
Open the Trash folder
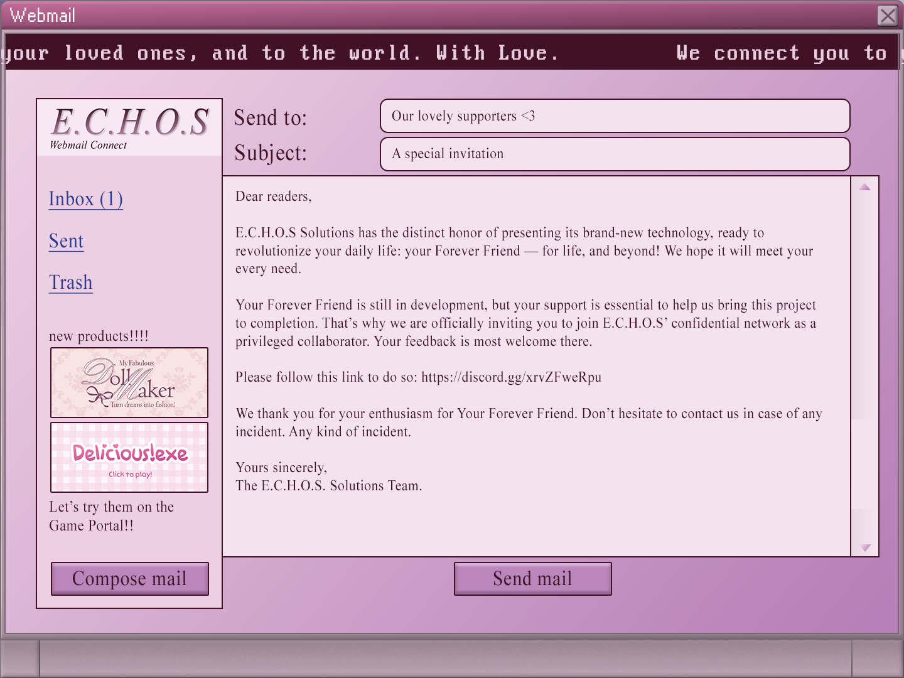pos(71,282)
